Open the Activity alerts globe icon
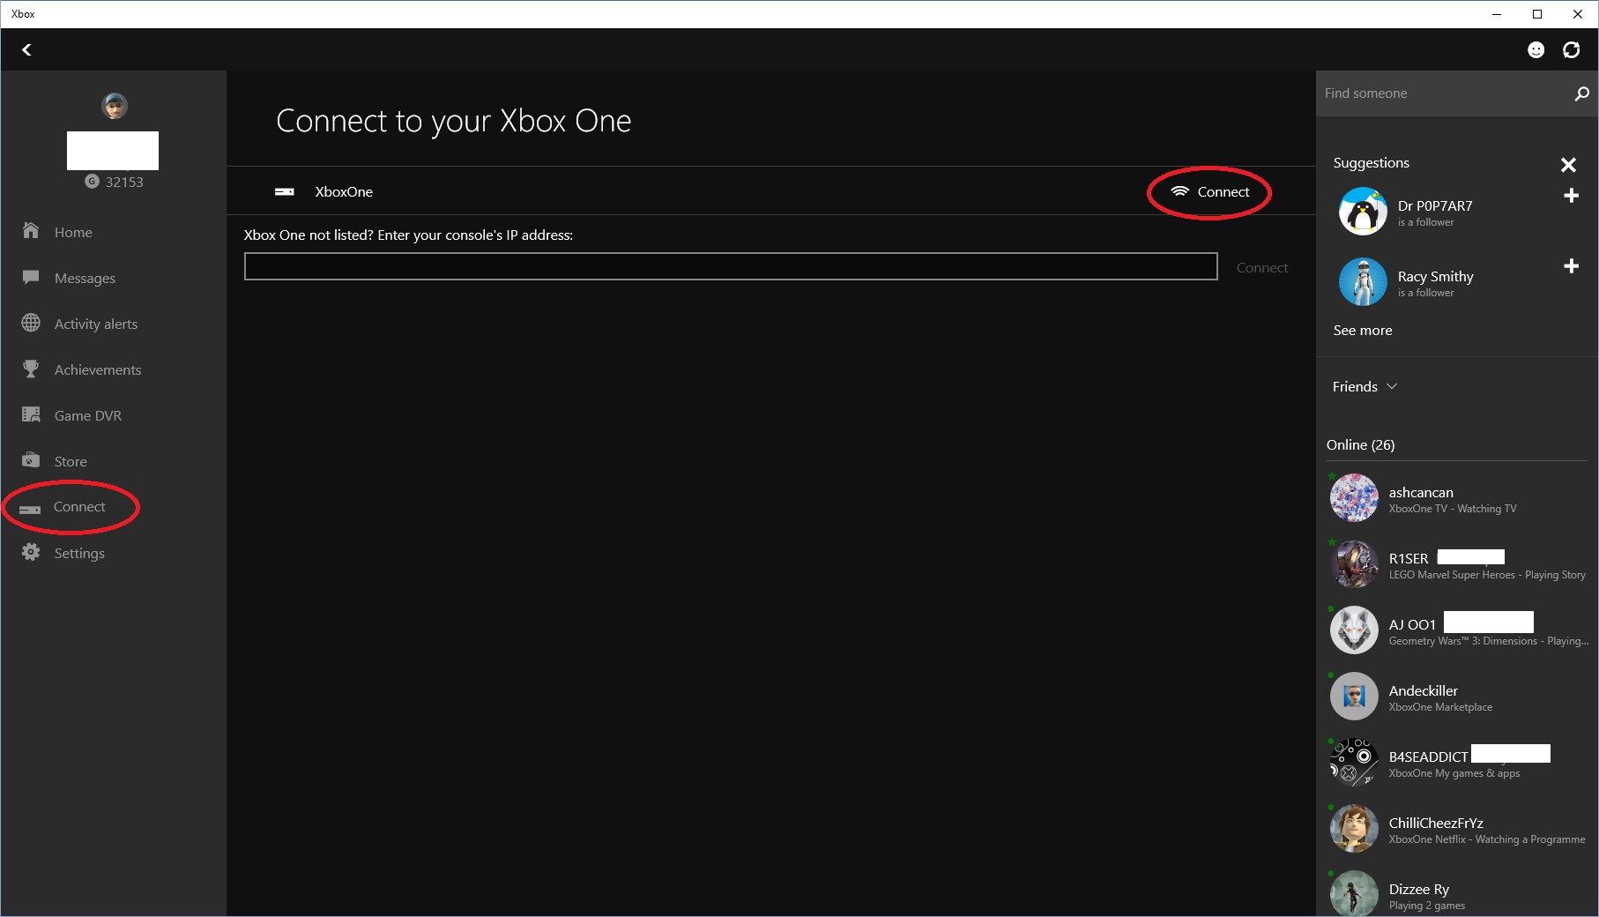Screen dimensions: 1599x917 (31, 323)
